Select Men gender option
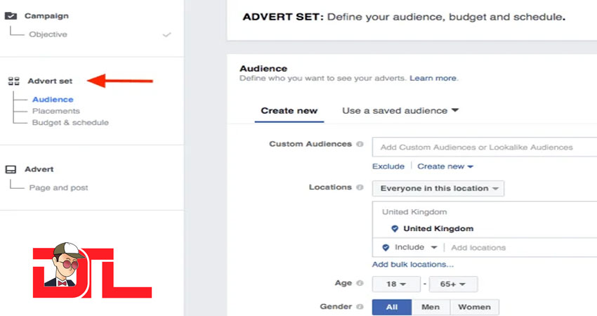597x316 pixels. (431, 307)
